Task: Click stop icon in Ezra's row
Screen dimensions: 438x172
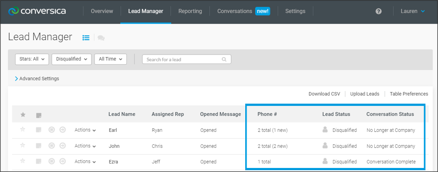Action: (52, 161)
